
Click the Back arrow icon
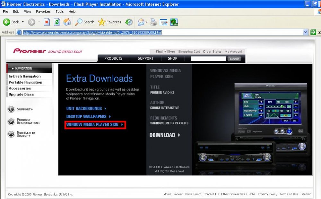(6, 22)
